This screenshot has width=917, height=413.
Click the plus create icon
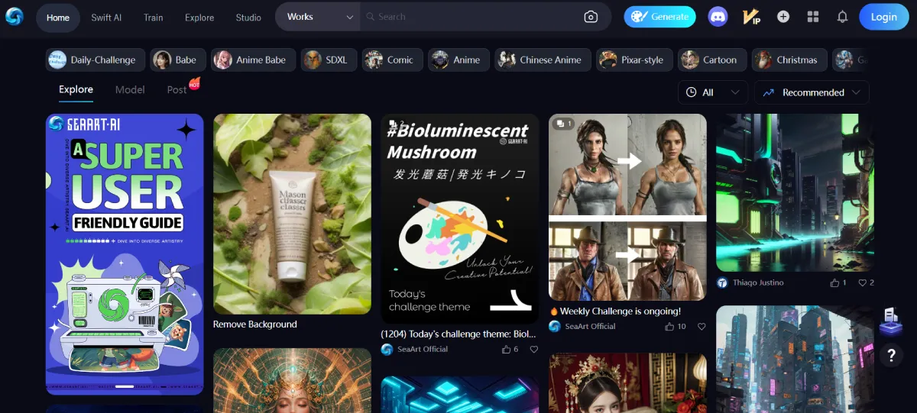[783, 17]
